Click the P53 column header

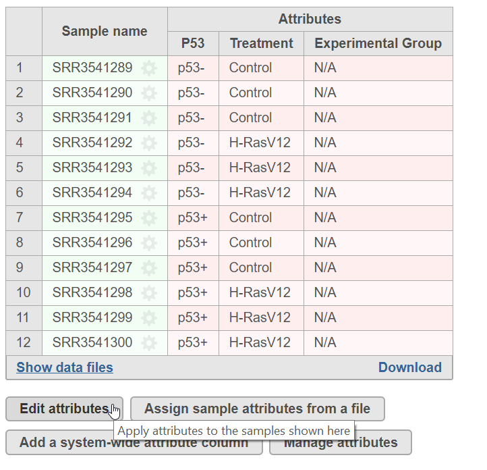pyautogui.click(x=193, y=43)
